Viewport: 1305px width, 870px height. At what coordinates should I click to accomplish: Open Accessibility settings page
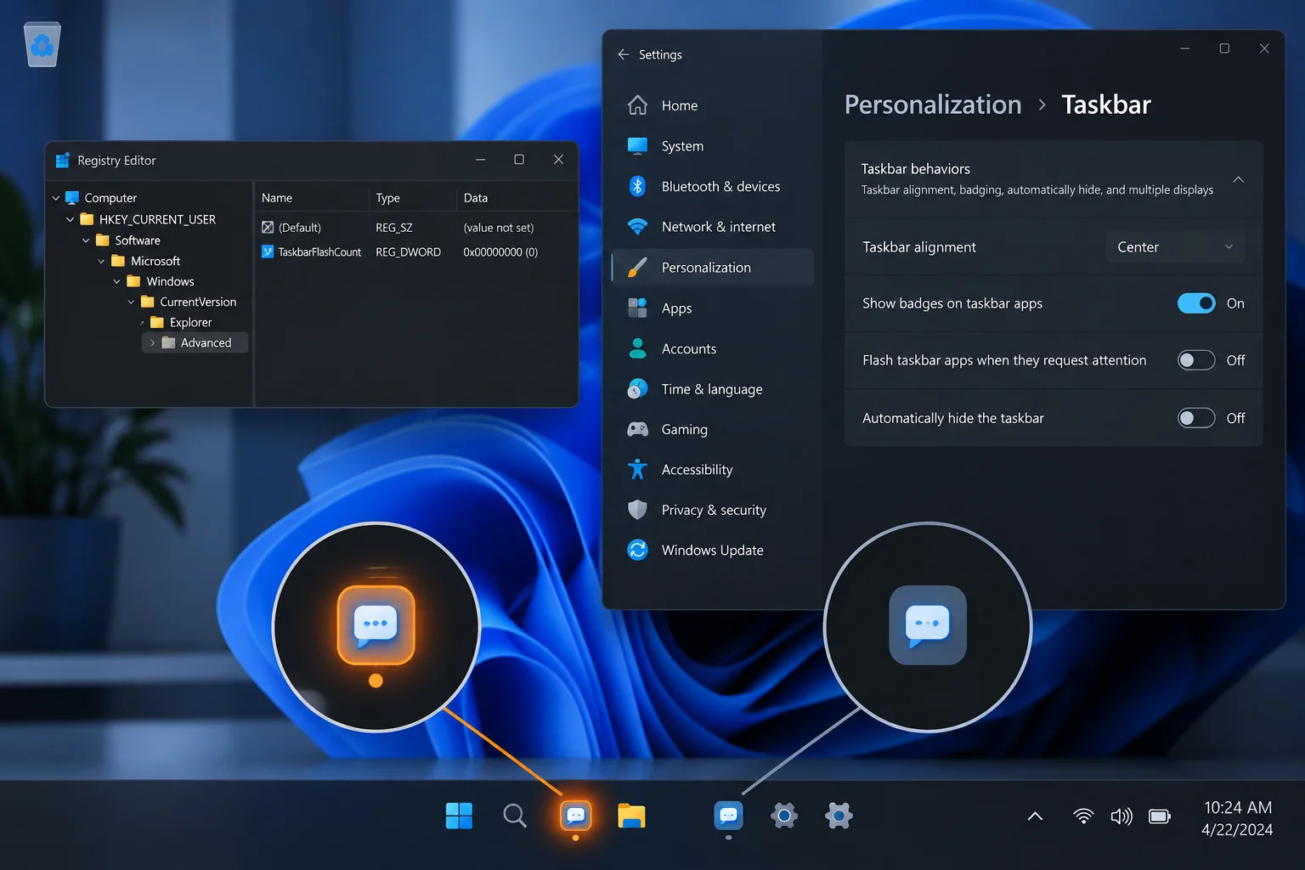click(713, 470)
